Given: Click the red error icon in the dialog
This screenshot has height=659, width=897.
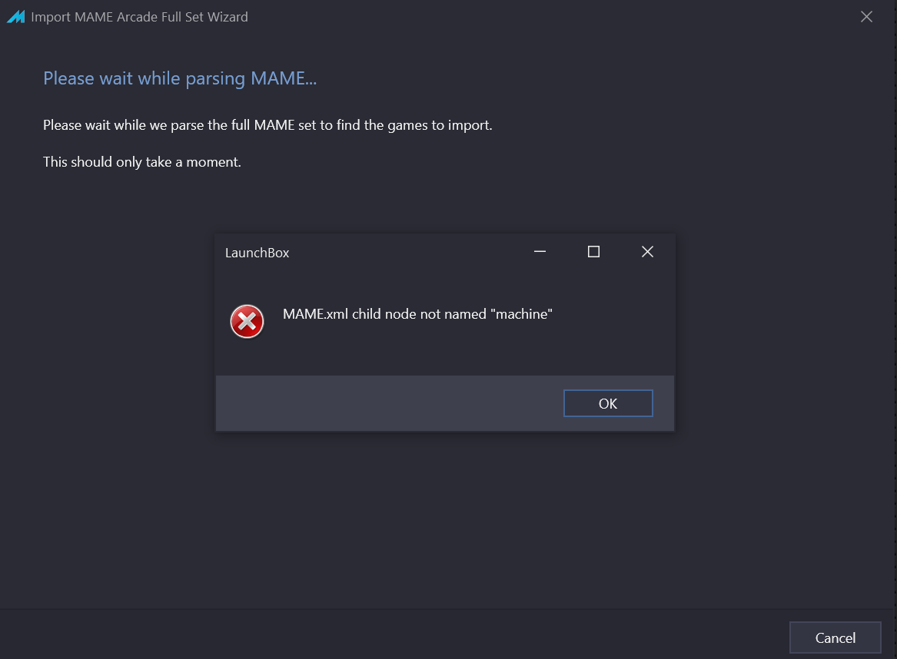Looking at the screenshot, I should (247, 321).
